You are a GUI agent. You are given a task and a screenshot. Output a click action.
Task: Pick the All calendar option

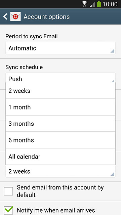tap(61, 157)
